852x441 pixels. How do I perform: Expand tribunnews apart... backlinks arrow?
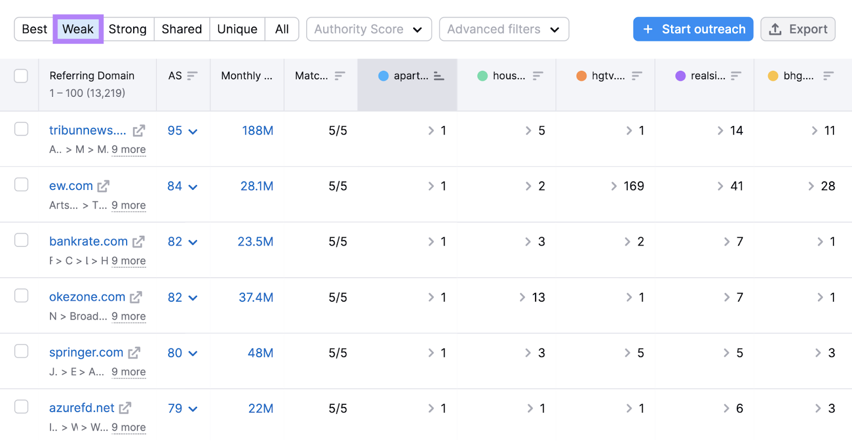[431, 130]
